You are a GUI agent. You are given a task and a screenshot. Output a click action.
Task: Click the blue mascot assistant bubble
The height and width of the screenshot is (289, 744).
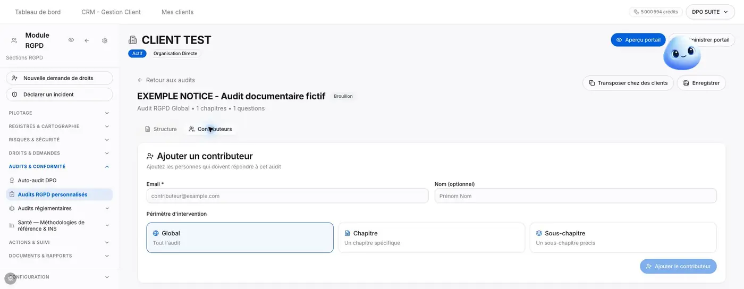[682, 53]
